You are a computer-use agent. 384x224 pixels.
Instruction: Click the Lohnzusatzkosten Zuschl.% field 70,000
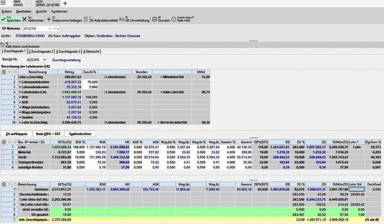point(90,82)
